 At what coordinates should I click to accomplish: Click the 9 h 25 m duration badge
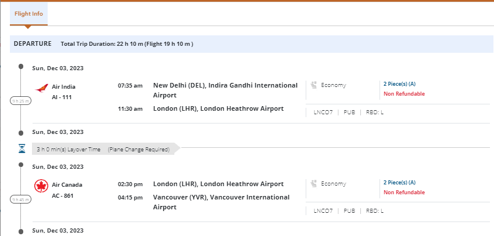coord(21,101)
